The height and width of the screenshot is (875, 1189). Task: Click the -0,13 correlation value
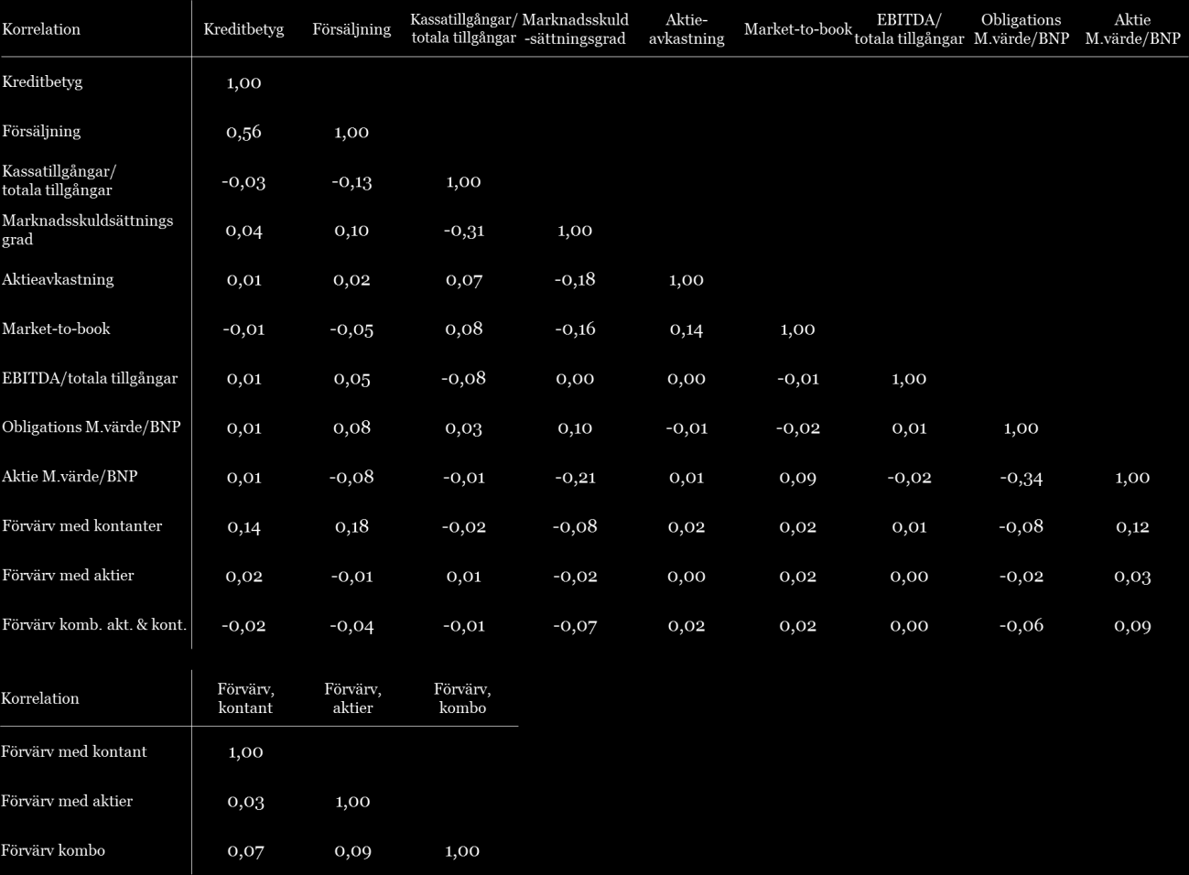click(x=351, y=181)
